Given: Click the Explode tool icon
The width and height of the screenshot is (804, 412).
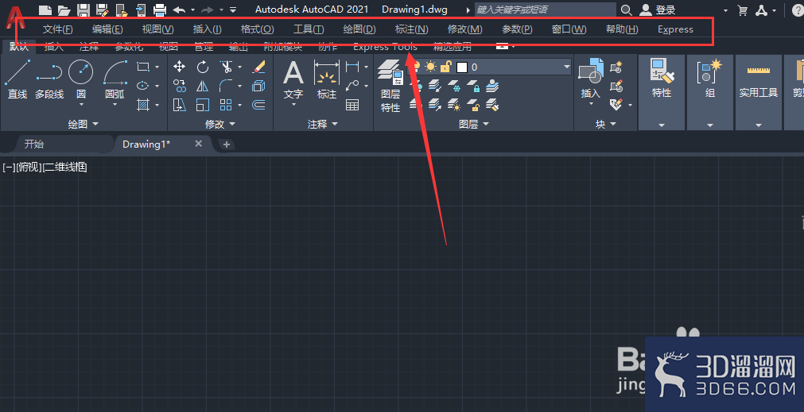Looking at the screenshot, I should [259, 86].
